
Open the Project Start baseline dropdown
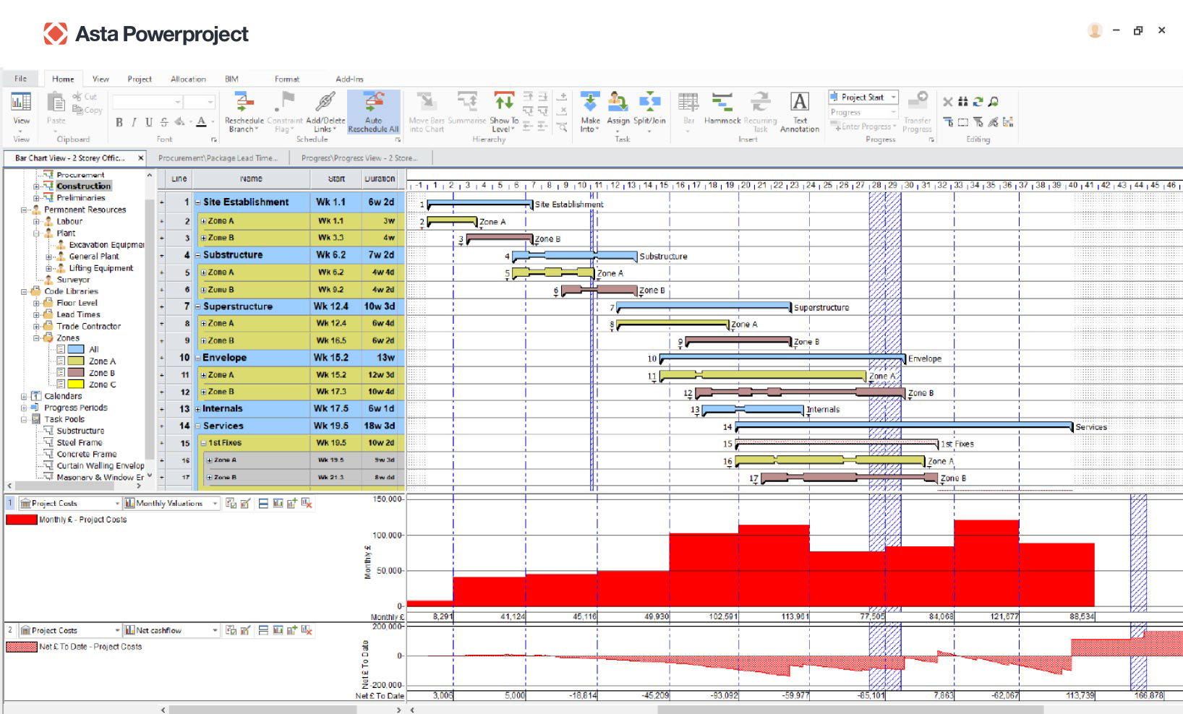pos(894,97)
